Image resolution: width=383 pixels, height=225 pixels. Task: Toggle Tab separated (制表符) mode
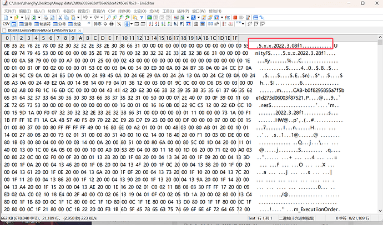pos(42,24)
